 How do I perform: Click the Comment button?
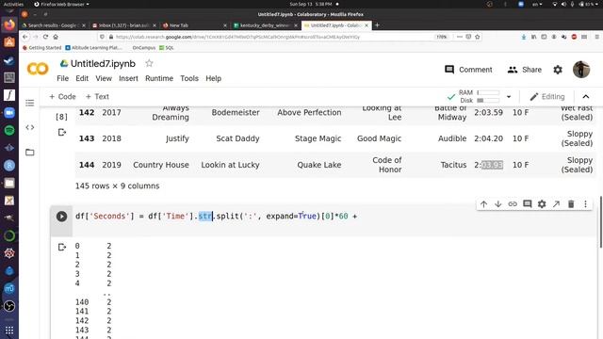pos(468,70)
